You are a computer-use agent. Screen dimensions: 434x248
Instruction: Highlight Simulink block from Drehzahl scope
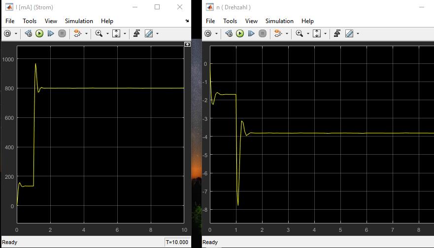[278, 34]
